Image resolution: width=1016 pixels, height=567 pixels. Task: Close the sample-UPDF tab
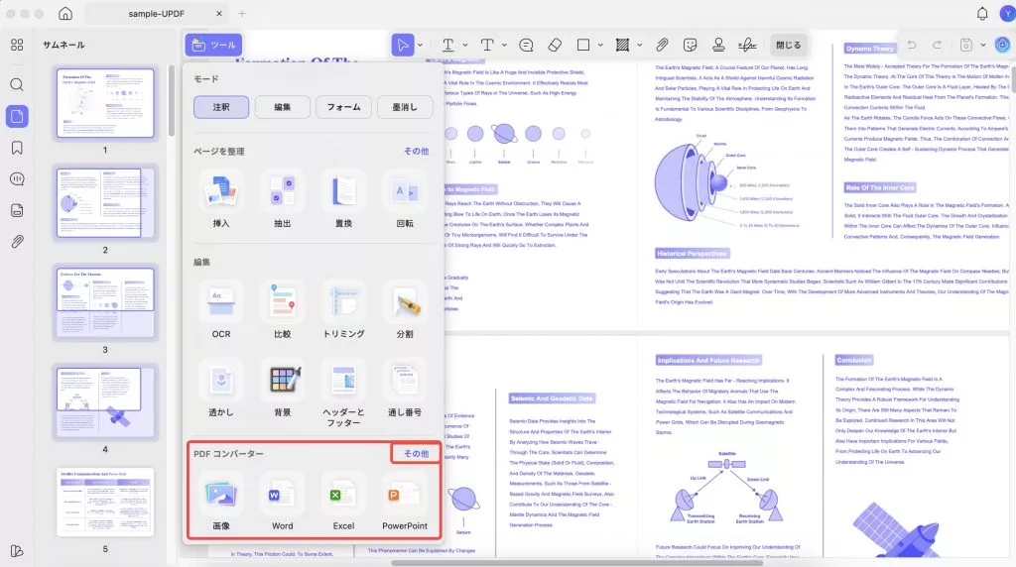[219, 14]
